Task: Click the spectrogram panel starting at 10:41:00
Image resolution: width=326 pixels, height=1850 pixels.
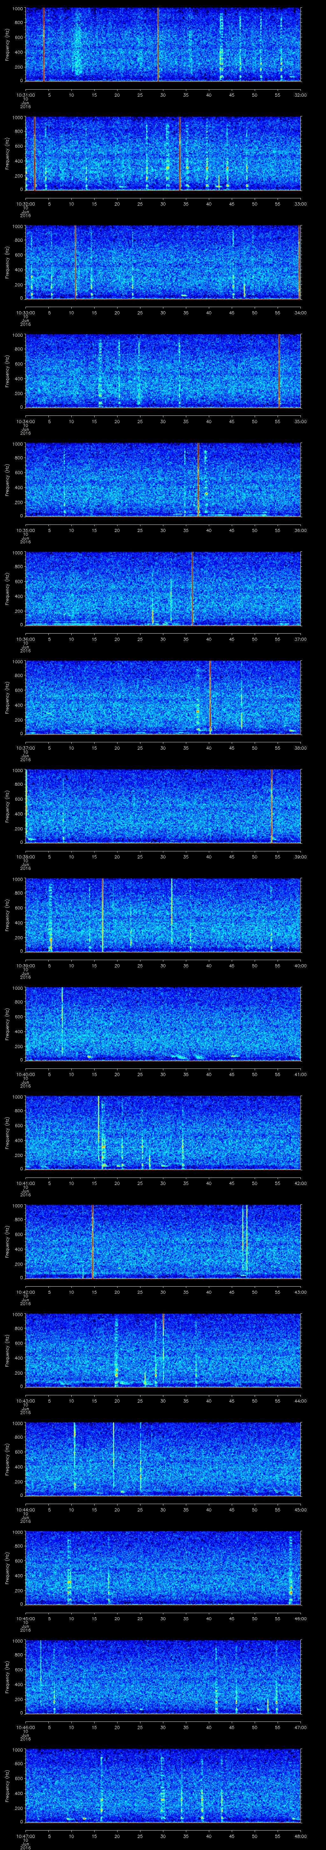Action: [x=163, y=1133]
